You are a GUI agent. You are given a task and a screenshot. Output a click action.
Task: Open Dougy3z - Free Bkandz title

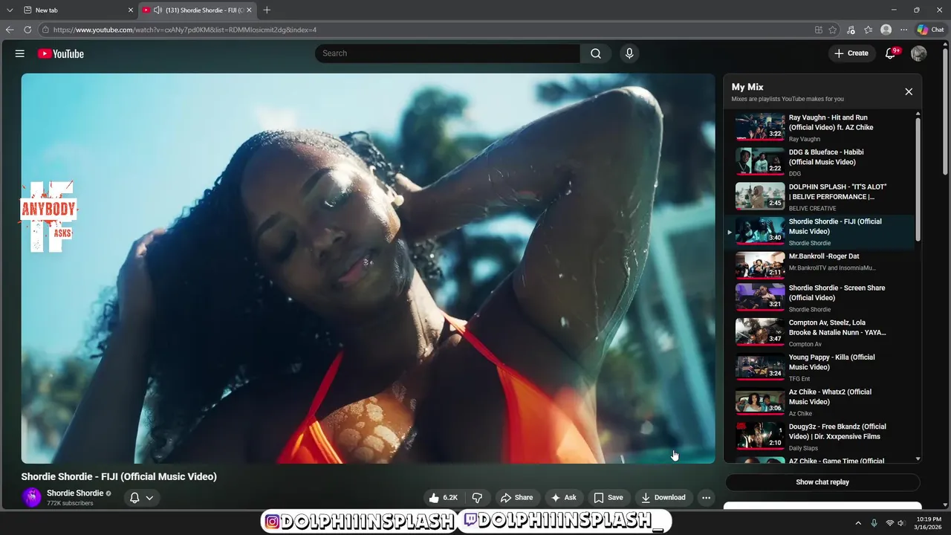coord(837,432)
